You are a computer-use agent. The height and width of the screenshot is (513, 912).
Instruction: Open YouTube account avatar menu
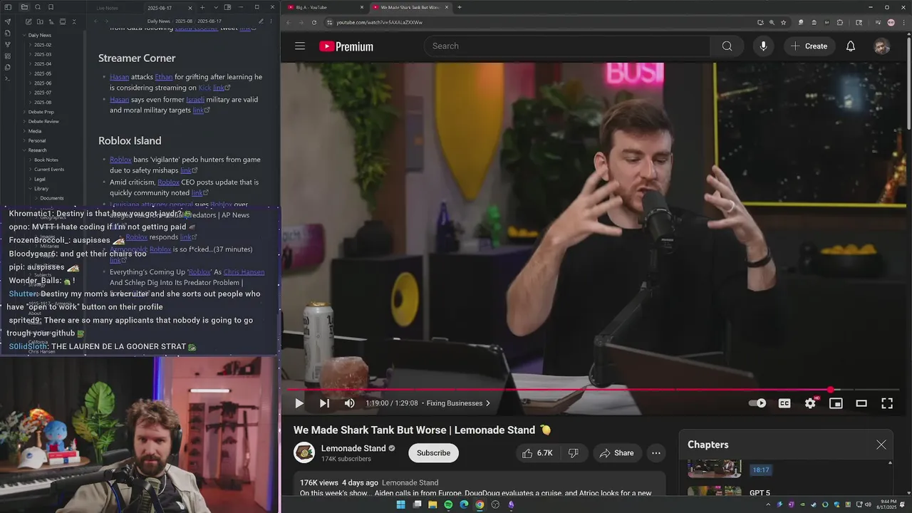(882, 46)
